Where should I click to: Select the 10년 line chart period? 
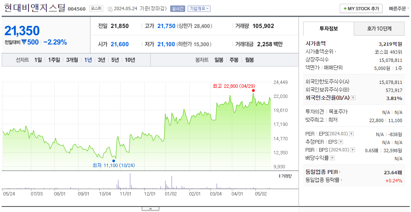(130, 60)
